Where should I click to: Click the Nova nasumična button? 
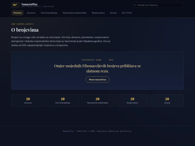click(x=97, y=79)
